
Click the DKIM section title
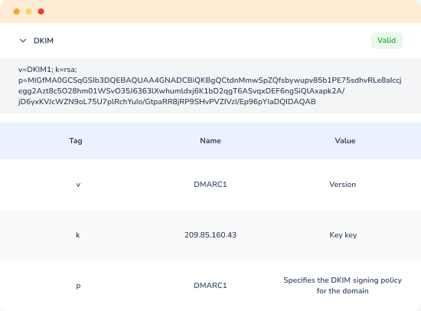[44, 41]
